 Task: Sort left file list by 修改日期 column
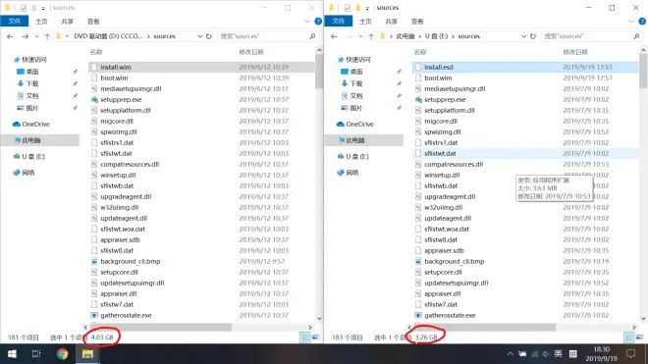251,52
